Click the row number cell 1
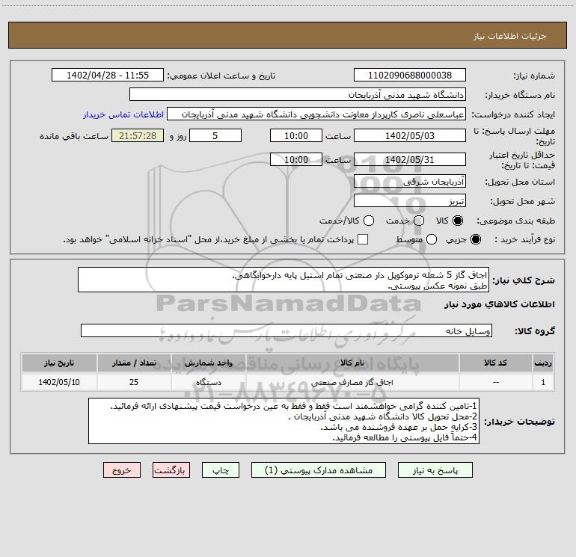The image size is (576, 557). tap(543, 382)
